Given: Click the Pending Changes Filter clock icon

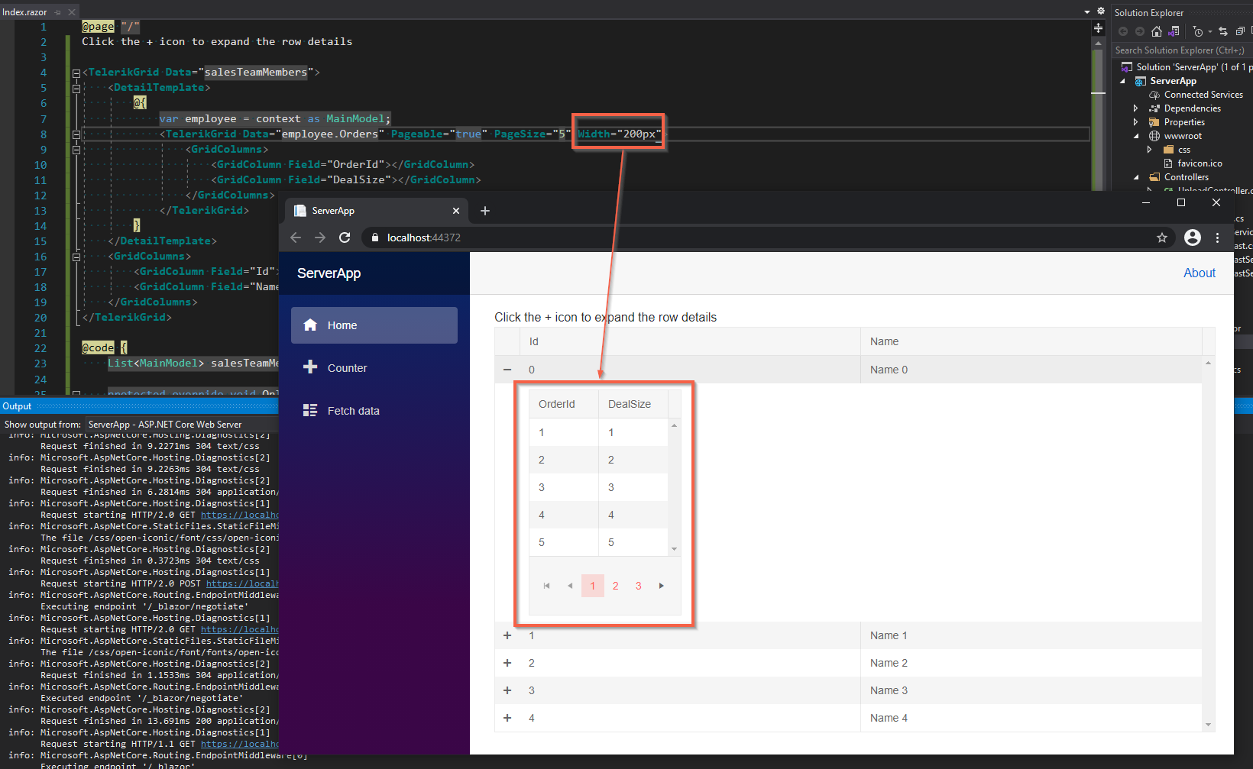Looking at the screenshot, I should tap(1198, 31).
